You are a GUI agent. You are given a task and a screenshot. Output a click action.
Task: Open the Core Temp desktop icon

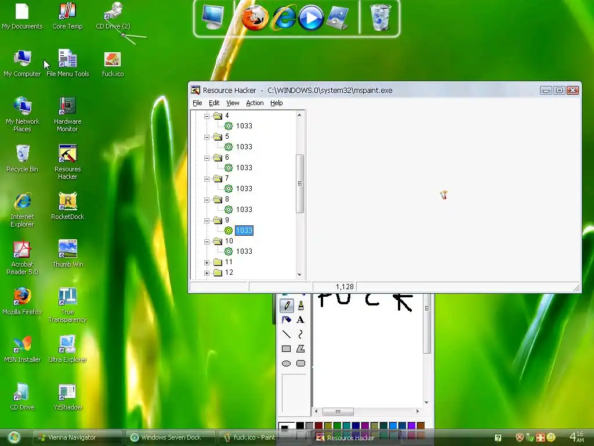coord(67,16)
